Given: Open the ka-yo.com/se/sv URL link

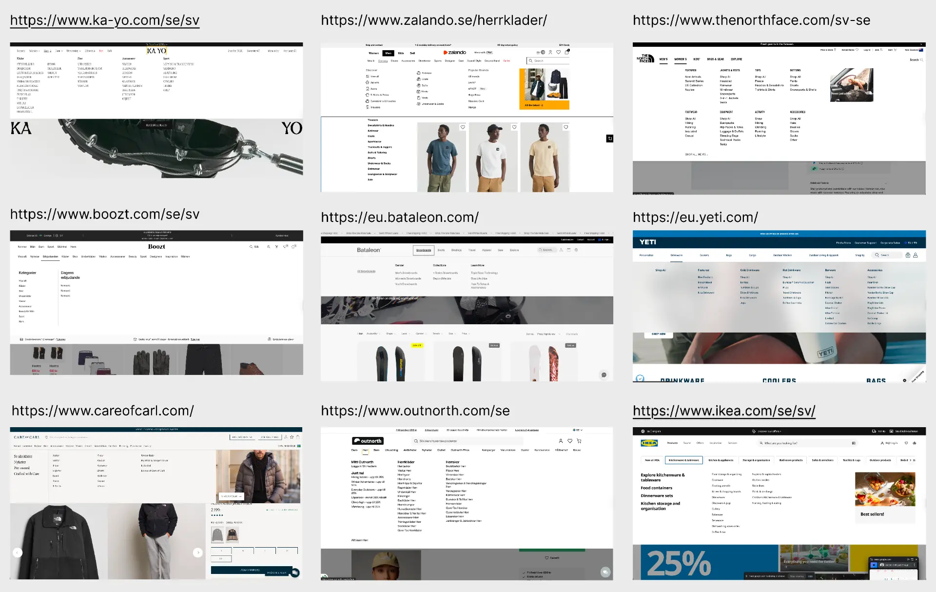Looking at the screenshot, I should click(105, 20).
